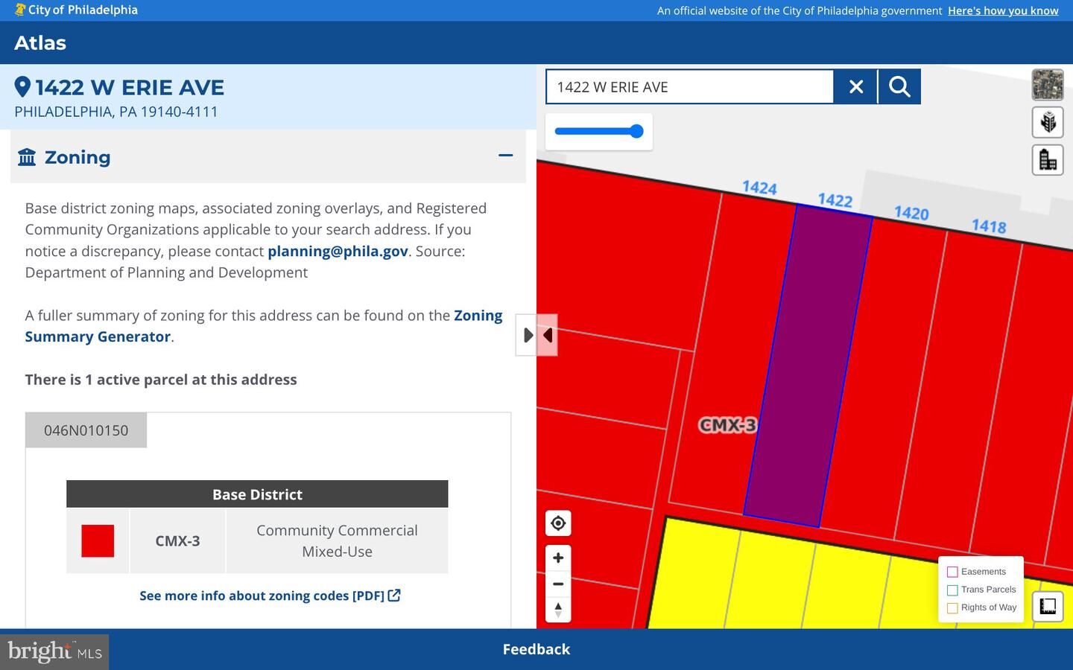Click the magnifier search button
1073x670 pixels.
pos(899,87)
